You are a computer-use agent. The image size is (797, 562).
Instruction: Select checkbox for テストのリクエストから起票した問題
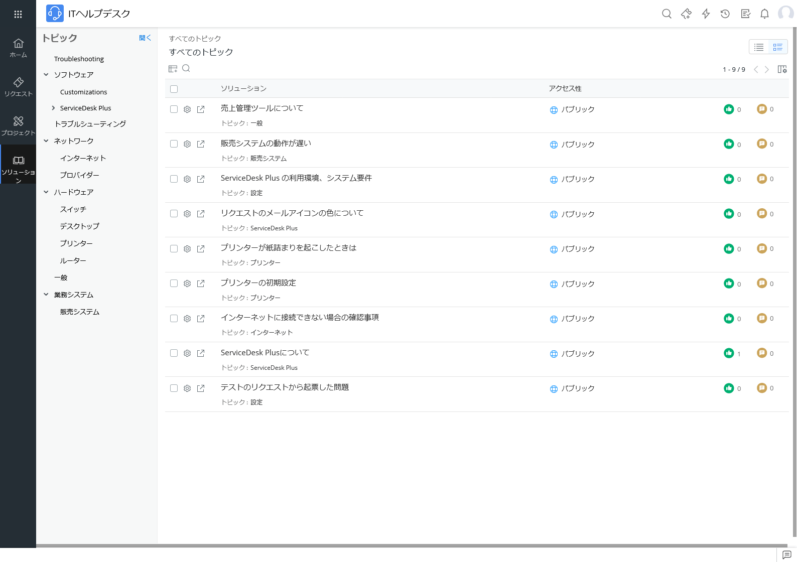pos(174,388)
